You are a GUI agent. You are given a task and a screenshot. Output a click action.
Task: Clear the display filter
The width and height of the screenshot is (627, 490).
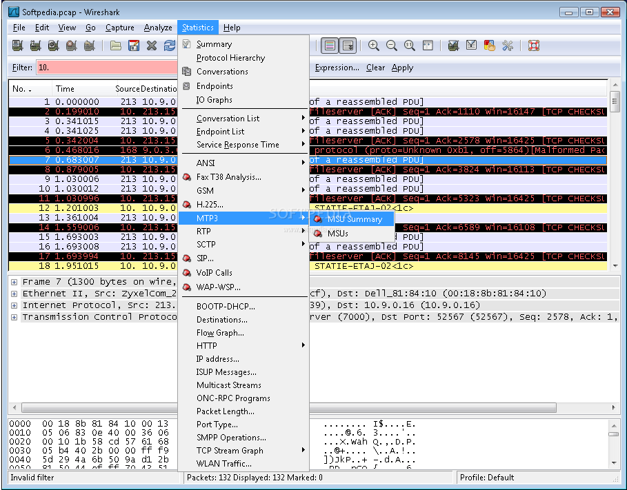click(375, 68)
